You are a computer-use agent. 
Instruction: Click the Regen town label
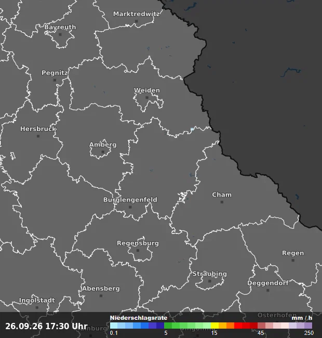point(293,253)
